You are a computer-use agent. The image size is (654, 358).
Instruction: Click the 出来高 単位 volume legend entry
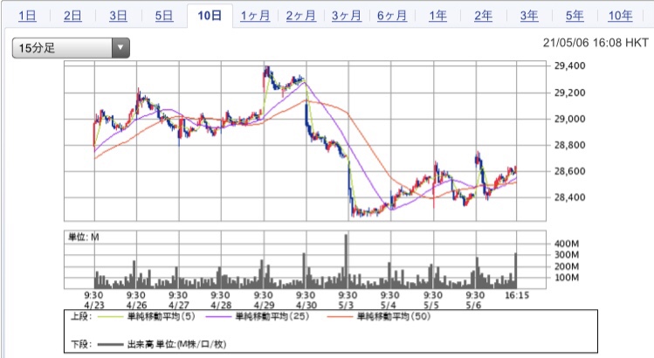177,344
